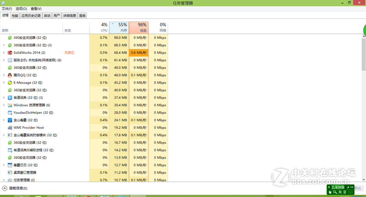
Task: Click the 毒霸日历 calendar icon
Action: tap(10, 165)
